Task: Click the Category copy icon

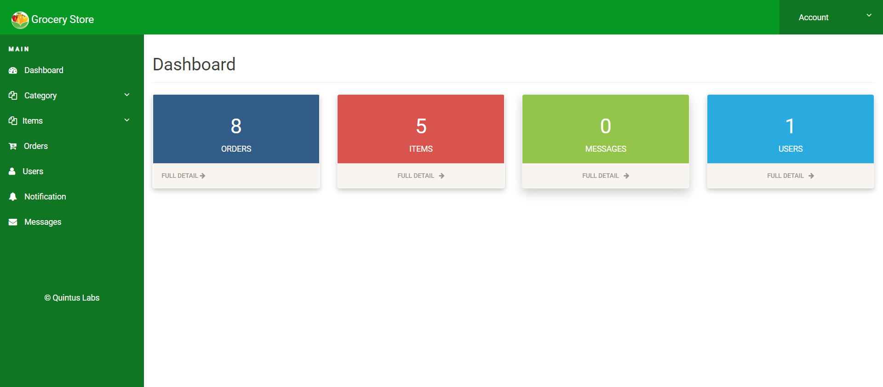Action: [13, 96]
